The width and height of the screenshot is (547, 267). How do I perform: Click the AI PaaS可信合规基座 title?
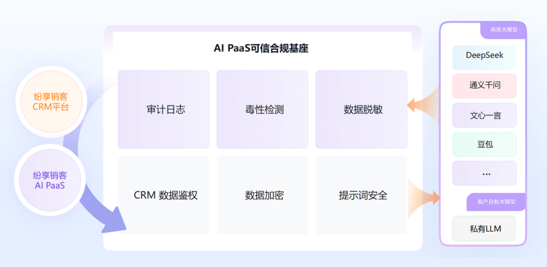click(261, 48)
